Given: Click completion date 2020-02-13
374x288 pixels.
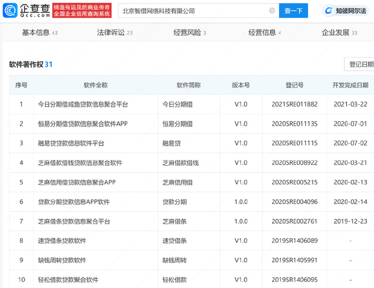Looking at the screenshot, I should [x=350, y=182].
